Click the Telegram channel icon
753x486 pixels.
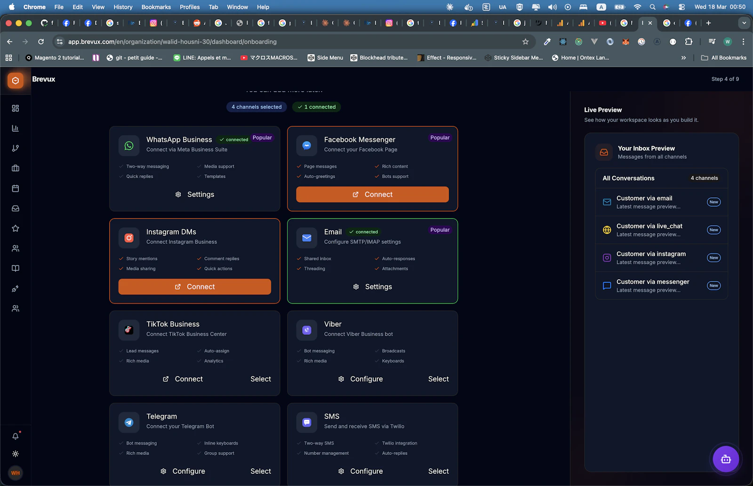[x=128, y=422]
